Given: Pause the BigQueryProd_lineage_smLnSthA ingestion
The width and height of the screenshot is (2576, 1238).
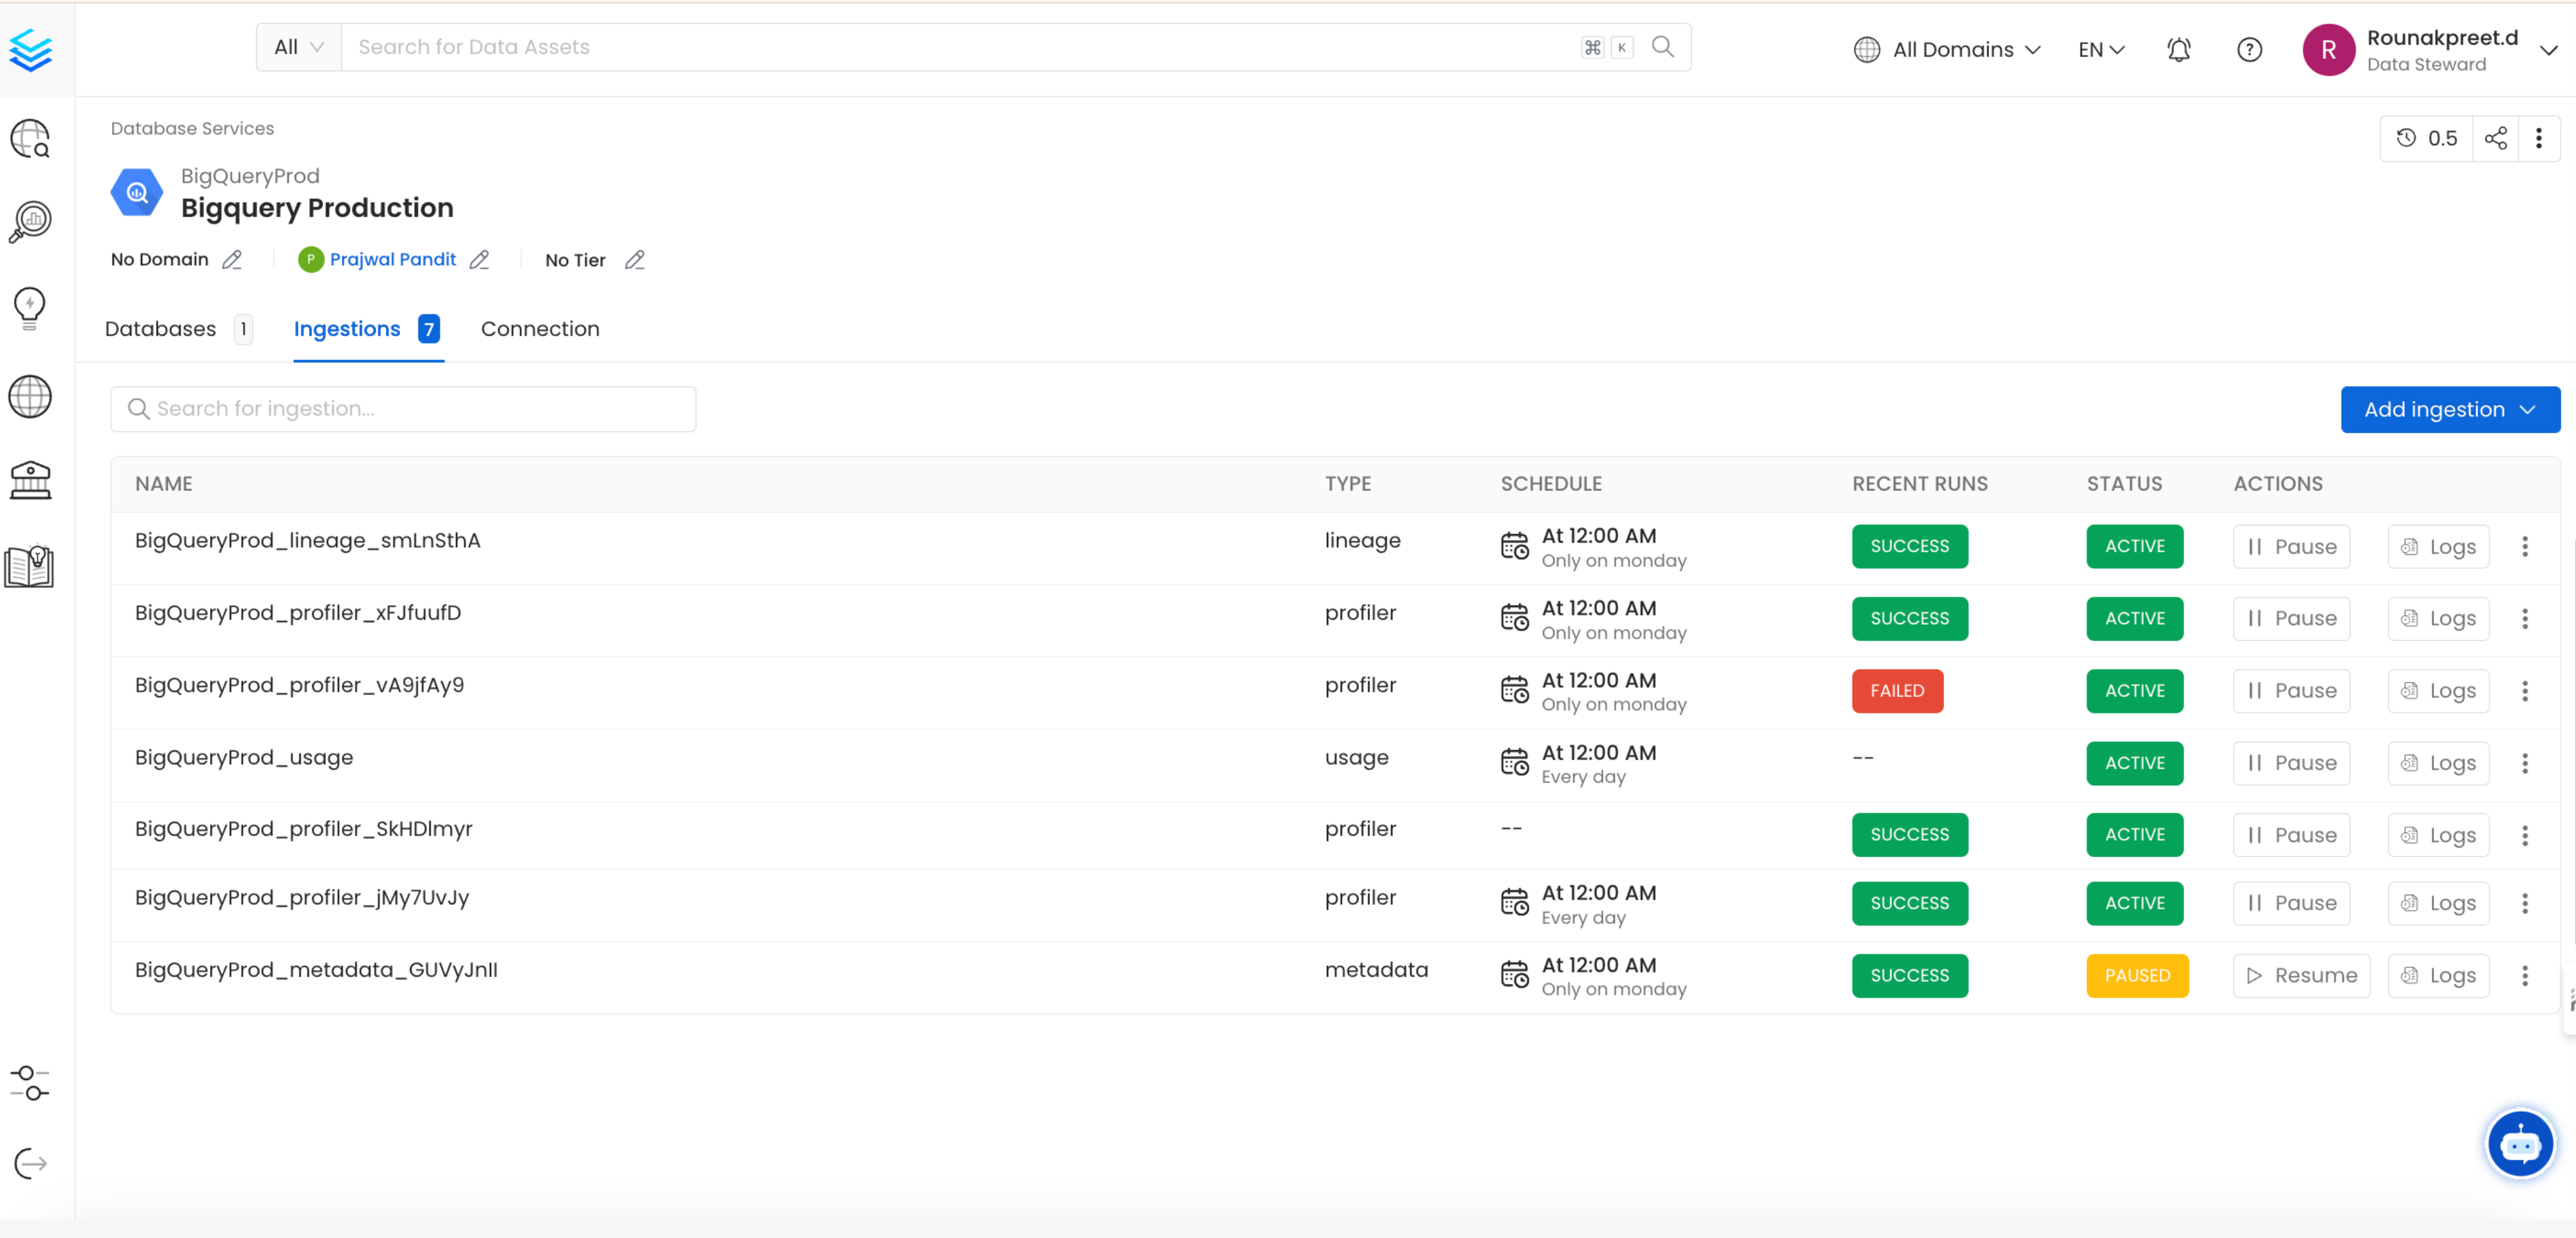Looking at the screenshot, I should [x=2291, y=546].
